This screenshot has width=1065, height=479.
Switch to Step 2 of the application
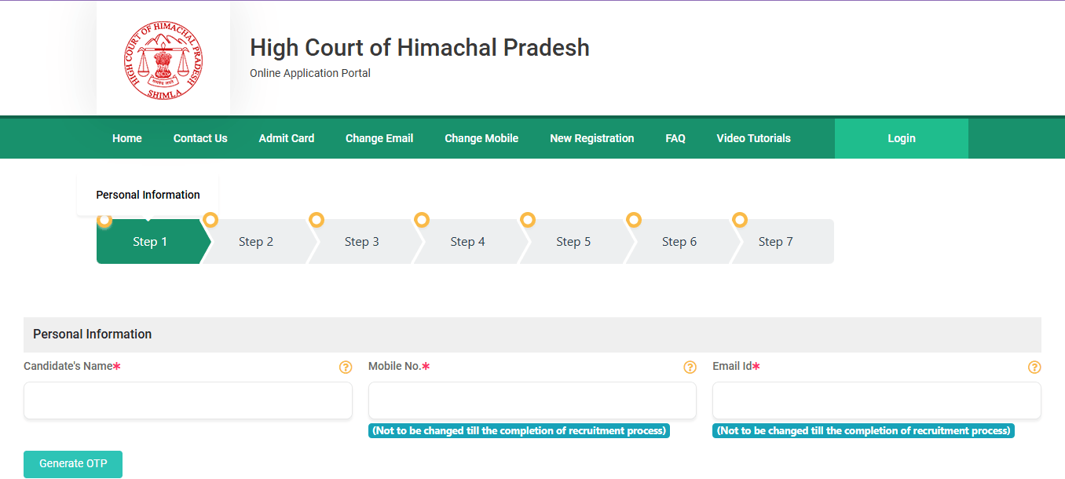point(256,241)
